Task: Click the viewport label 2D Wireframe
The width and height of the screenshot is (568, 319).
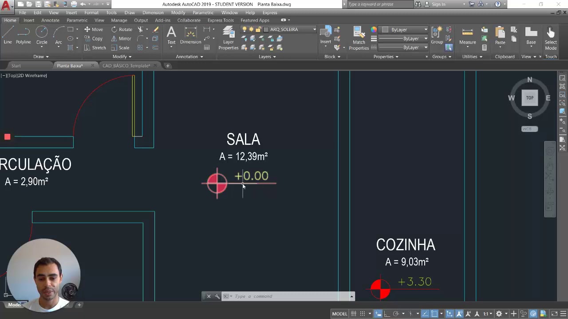Action: [33, 75]
